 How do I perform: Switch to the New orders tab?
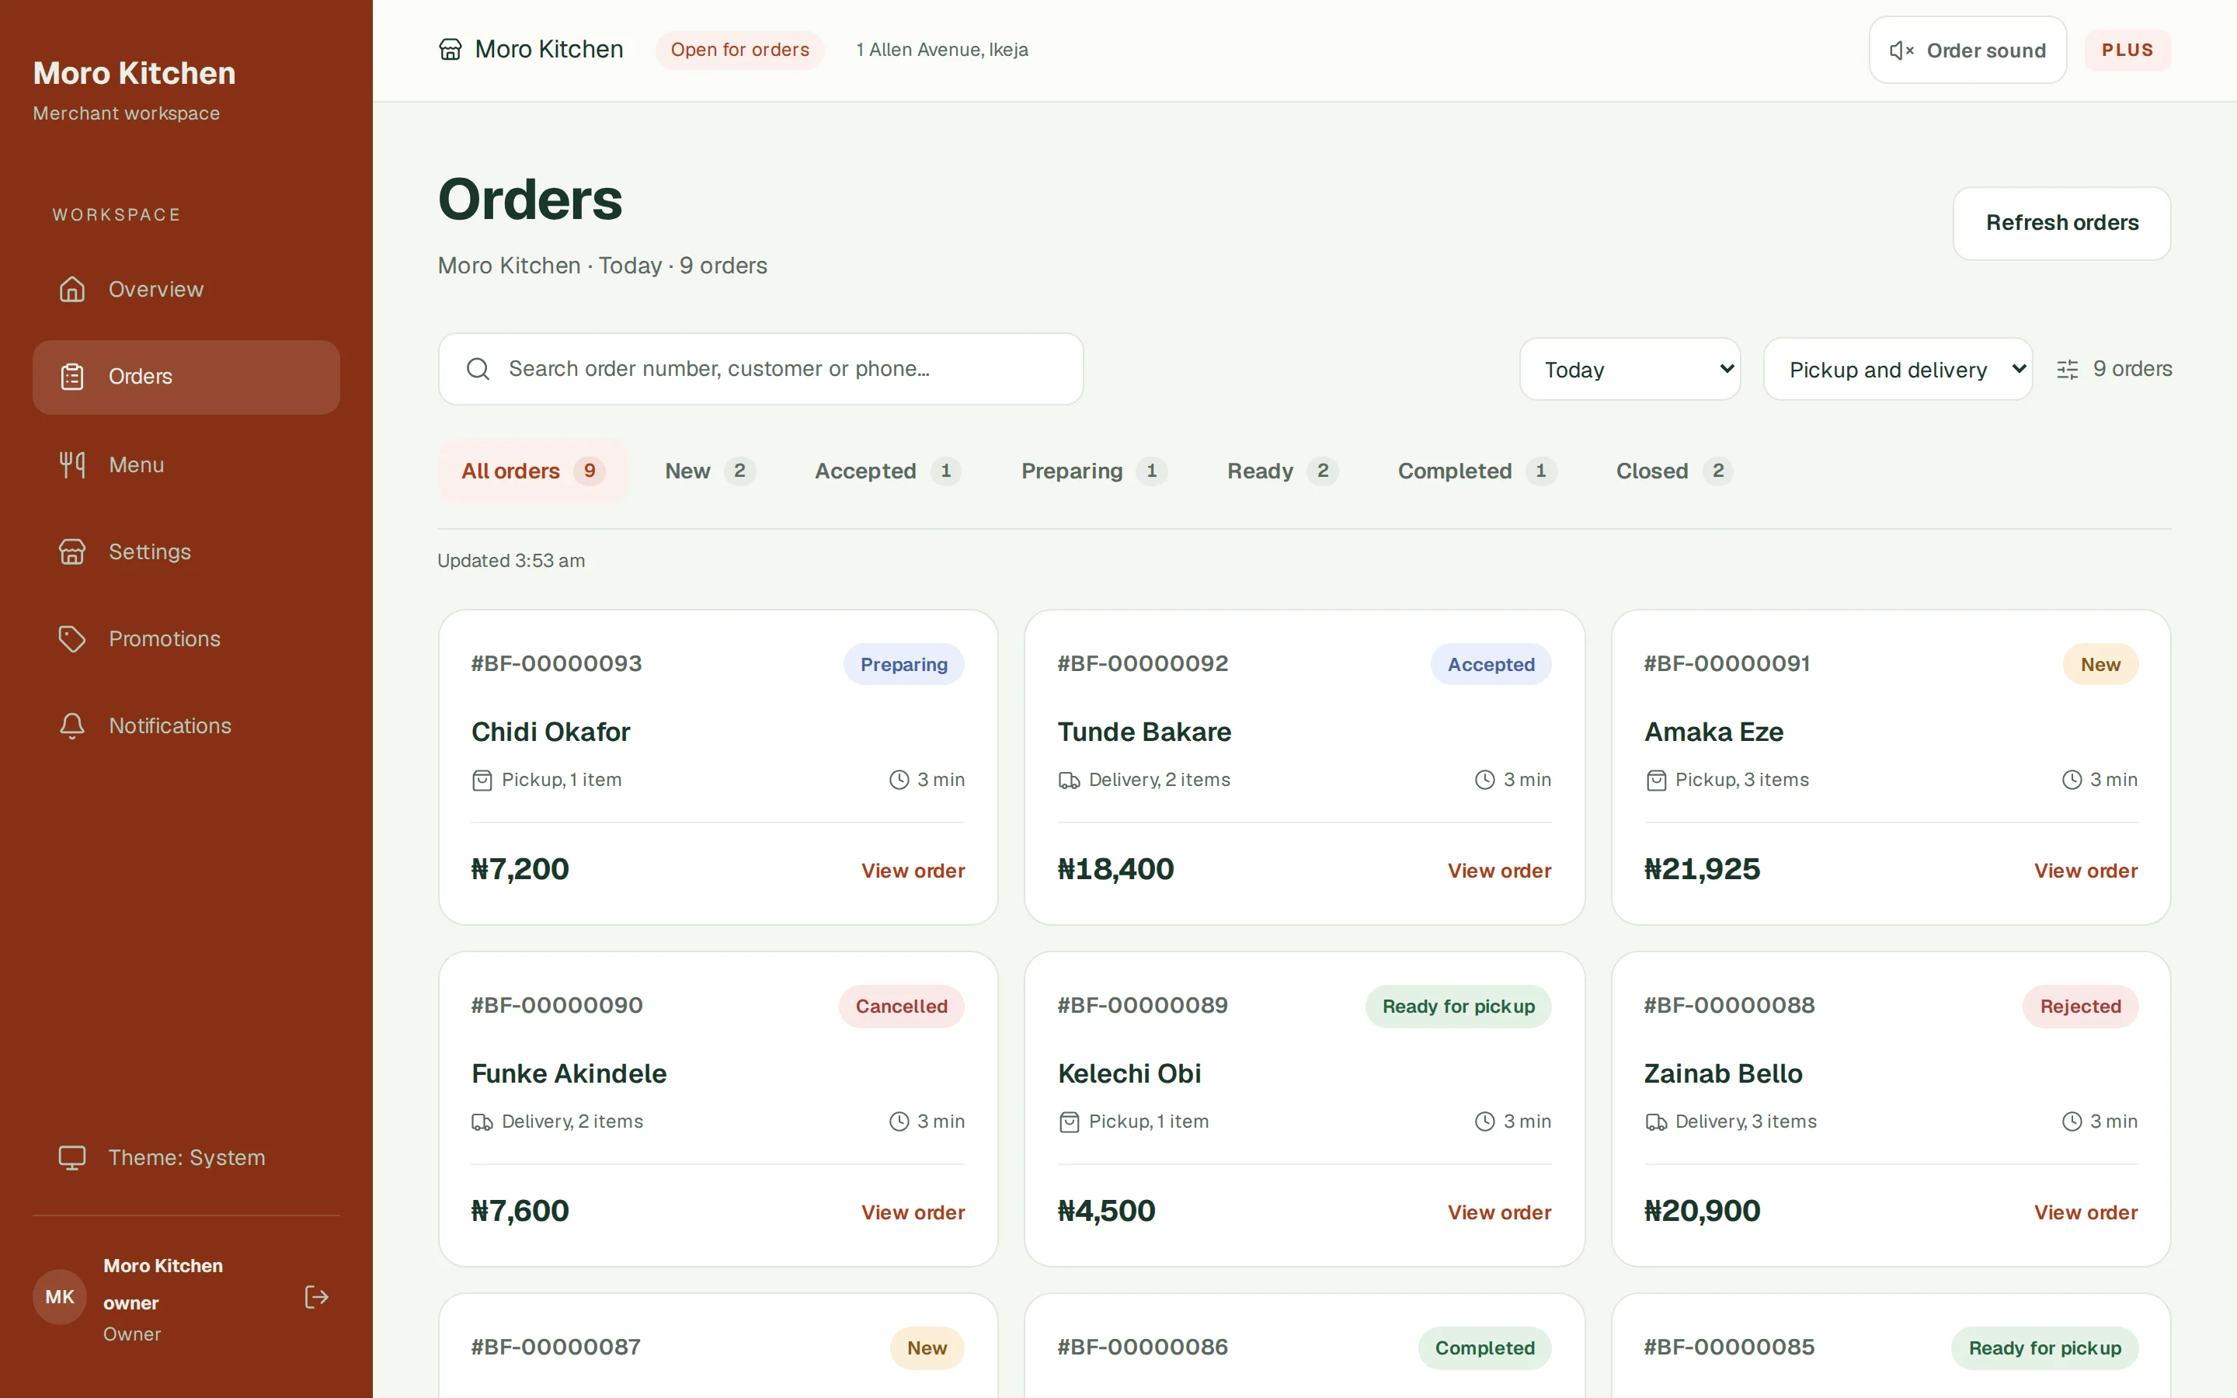coord(710,471)
